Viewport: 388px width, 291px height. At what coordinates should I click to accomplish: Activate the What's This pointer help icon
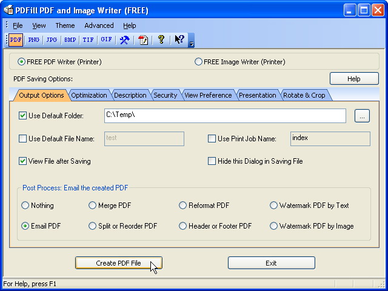(x=179, y=40)
